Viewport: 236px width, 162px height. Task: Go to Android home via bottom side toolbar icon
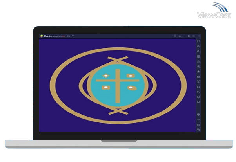pyautogui.click(x=198, y=125)
